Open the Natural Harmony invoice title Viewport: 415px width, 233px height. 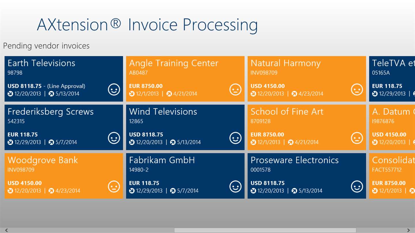[x=286, y=63]
